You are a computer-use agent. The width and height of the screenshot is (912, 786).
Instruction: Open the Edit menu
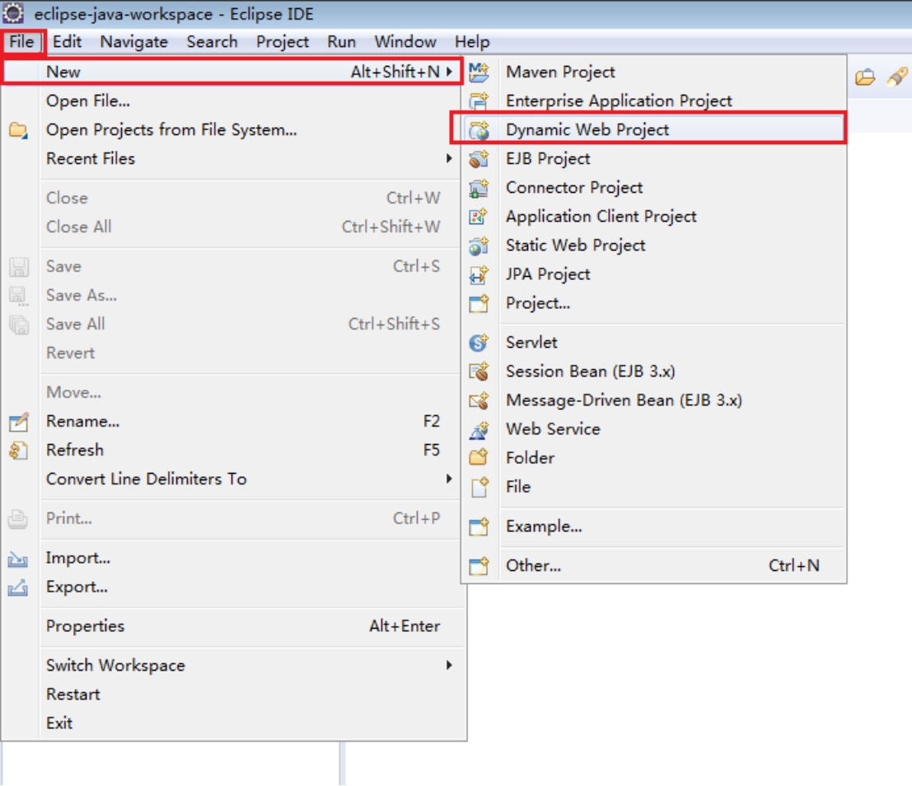pos(67,42)
